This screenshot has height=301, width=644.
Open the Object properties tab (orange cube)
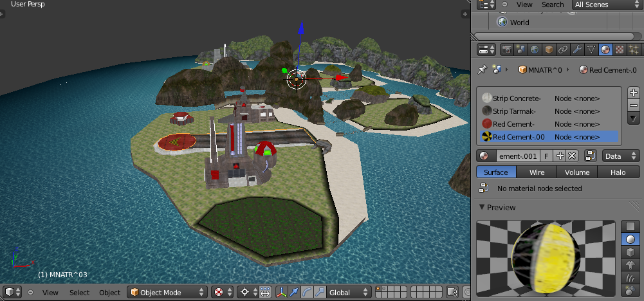click(549, 50)
